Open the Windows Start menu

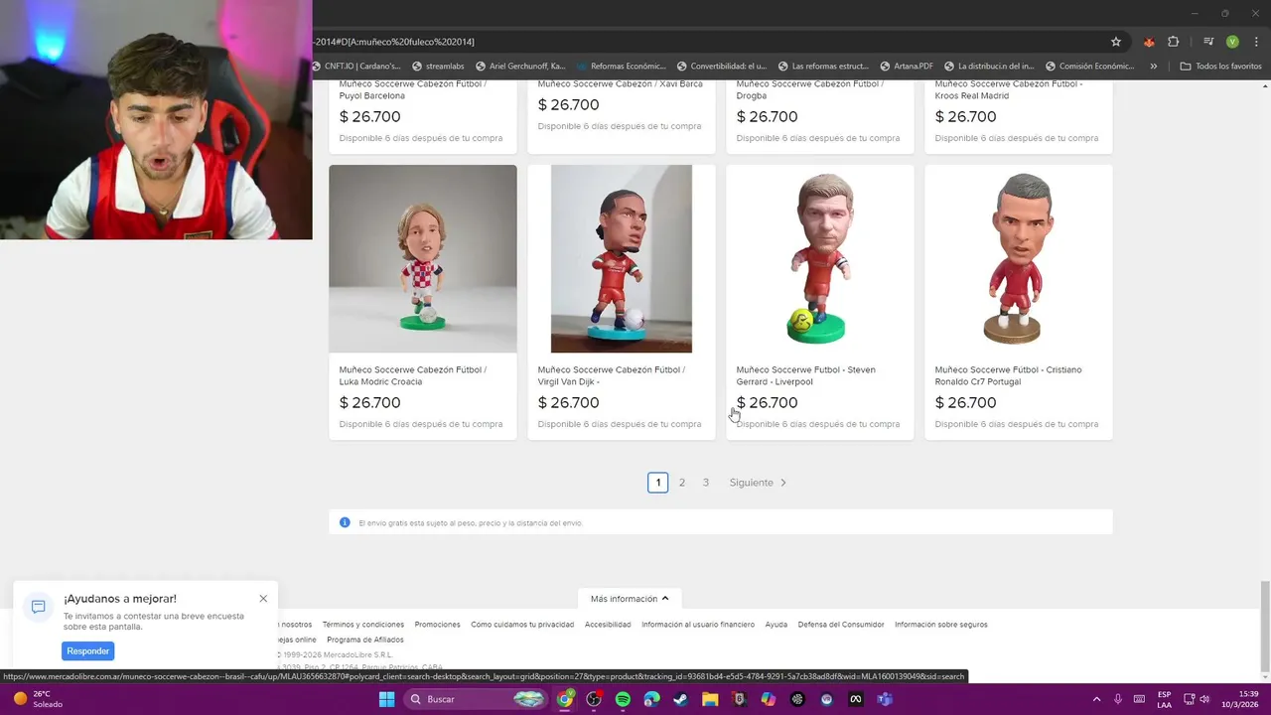point(387,699)
